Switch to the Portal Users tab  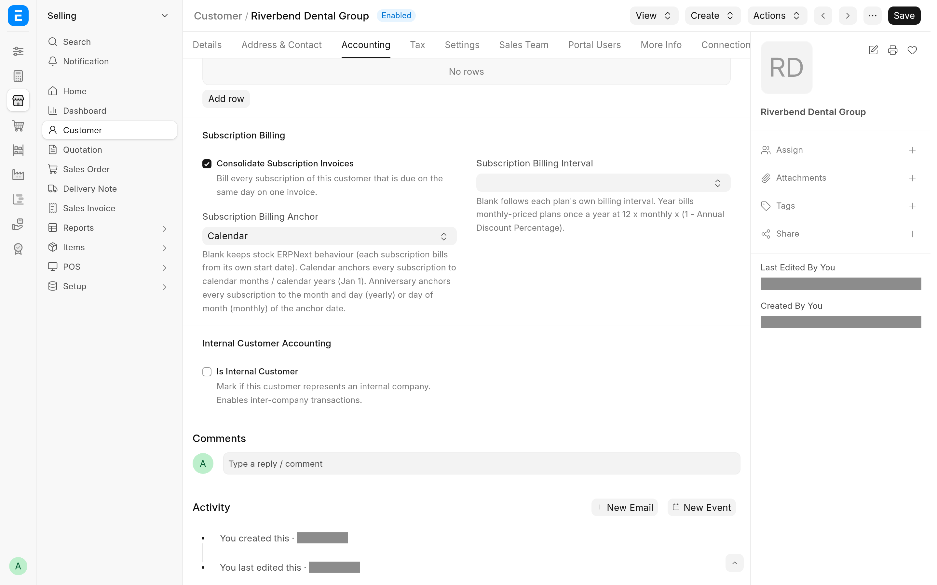pos(594,45)
